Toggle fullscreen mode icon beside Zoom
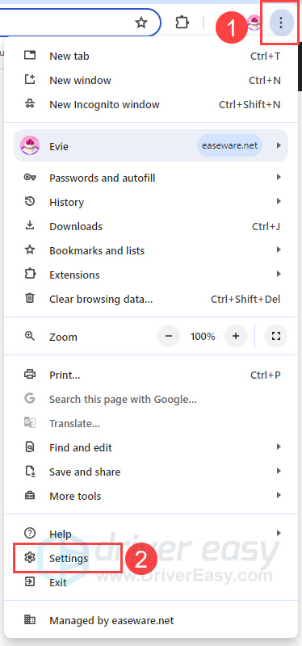302x646 pixels. (x=276, y=336)
